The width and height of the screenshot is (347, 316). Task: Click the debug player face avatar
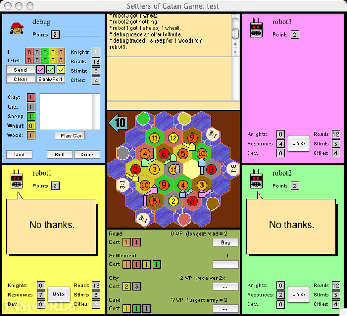tap(16, 28)
